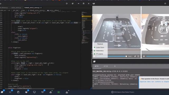Close the findwall_service_server.py tab
169x95 pixels.
click(x=41, y=8)
